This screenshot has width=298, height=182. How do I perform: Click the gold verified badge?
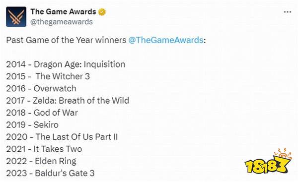click(102, 12)
